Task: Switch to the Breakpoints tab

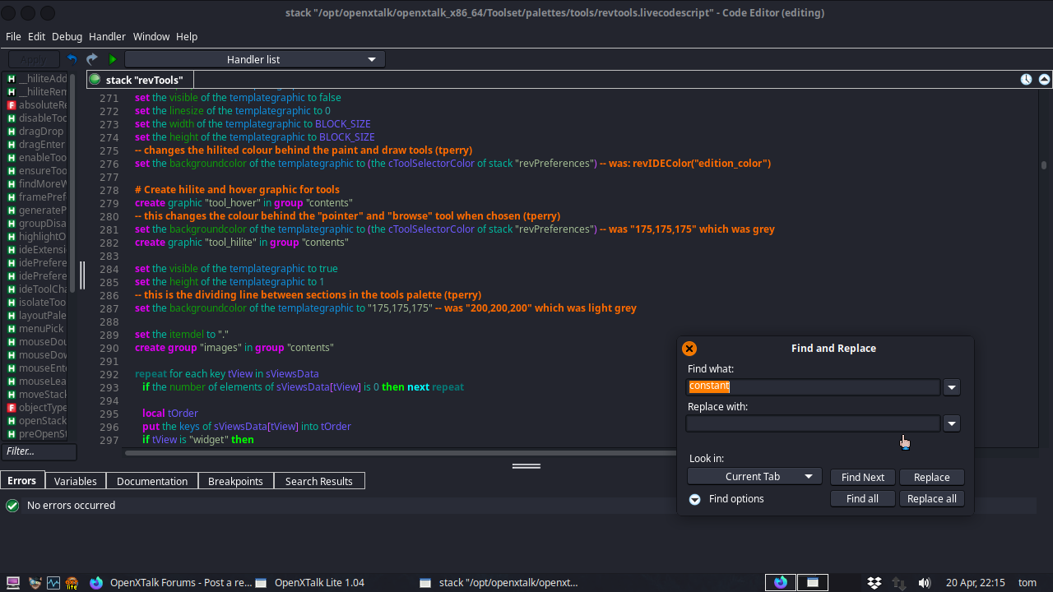Action: point(235,481)
